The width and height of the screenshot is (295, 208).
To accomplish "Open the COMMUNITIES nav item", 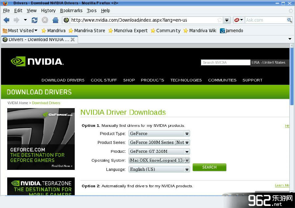I will [222, 80].
